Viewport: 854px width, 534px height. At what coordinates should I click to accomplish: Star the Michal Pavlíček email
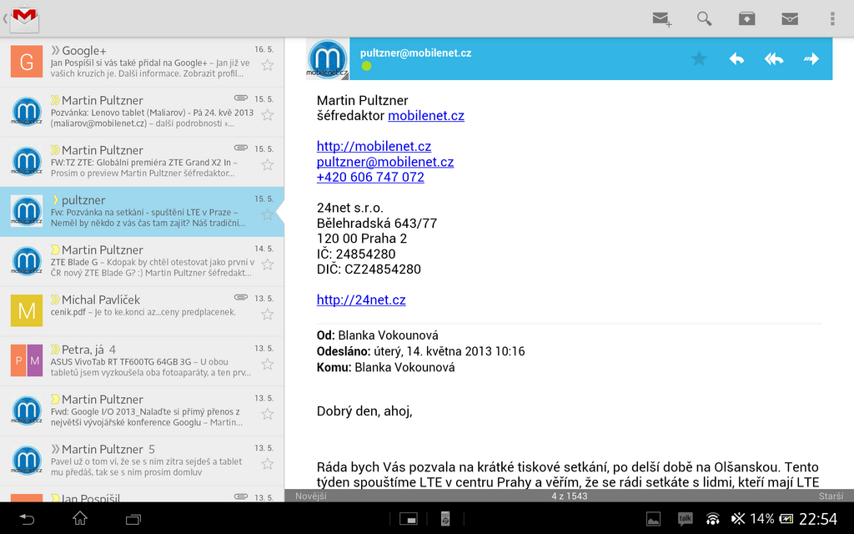267,315
